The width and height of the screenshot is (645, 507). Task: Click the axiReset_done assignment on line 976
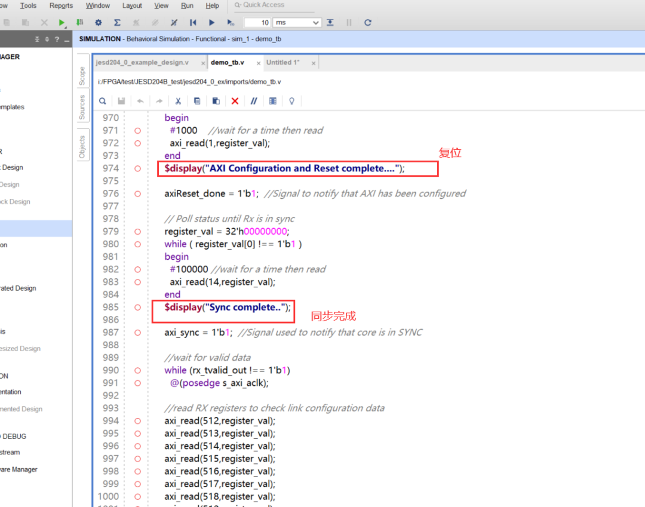point(211,193)
